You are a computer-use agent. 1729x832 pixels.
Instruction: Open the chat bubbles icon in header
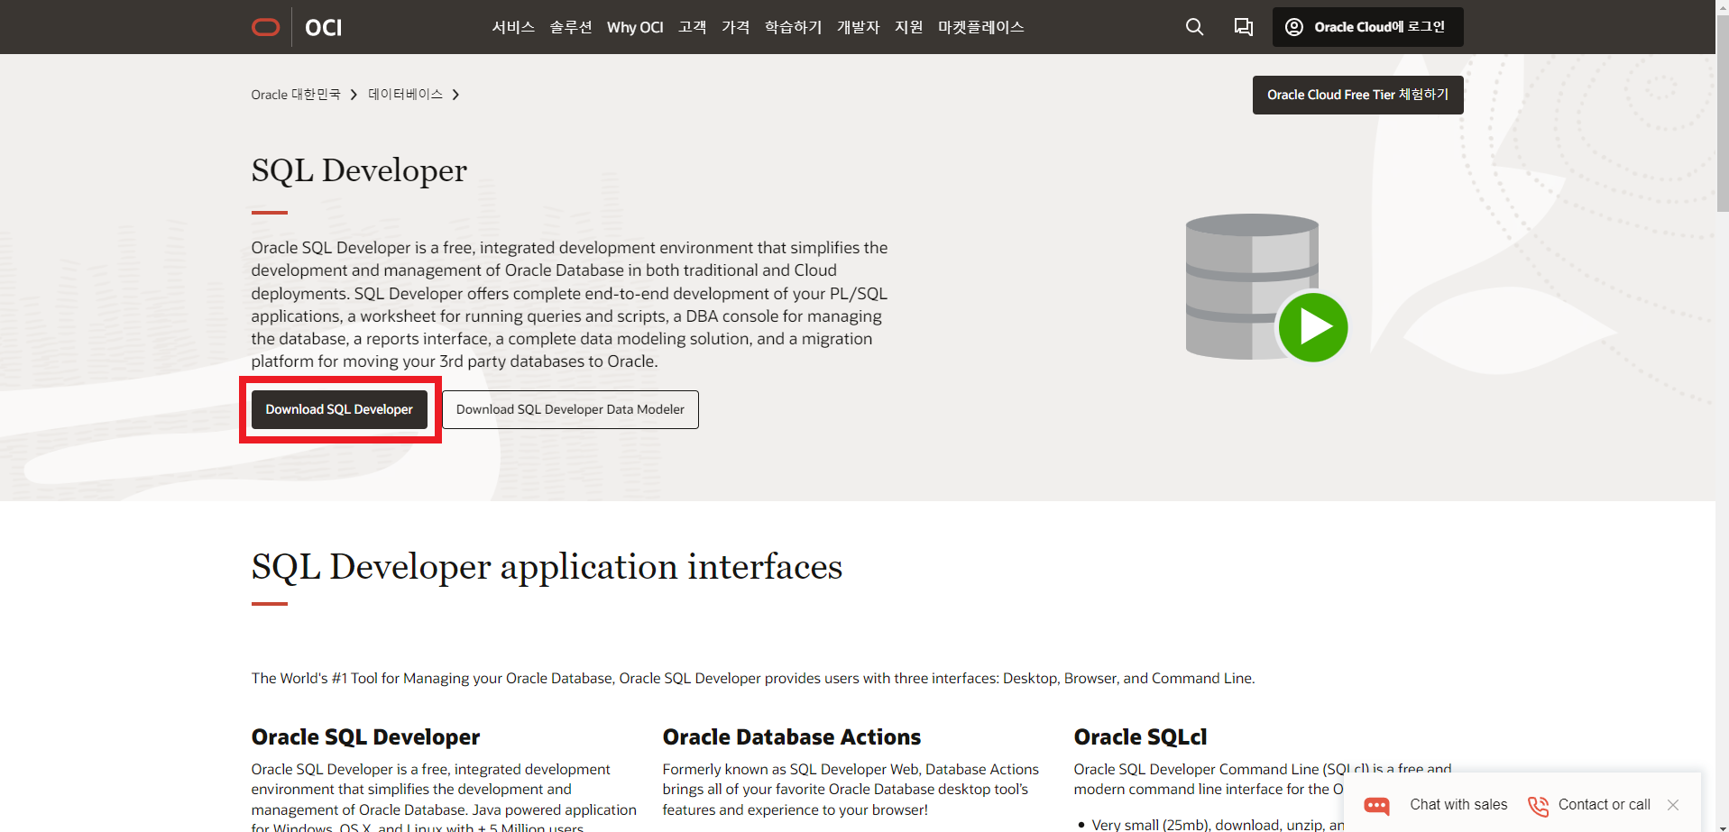pos(1244,27)
